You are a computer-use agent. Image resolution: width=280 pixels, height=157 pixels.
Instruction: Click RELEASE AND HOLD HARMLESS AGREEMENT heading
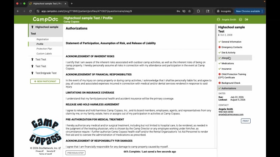pyautogui.click(x=93, y=105)
